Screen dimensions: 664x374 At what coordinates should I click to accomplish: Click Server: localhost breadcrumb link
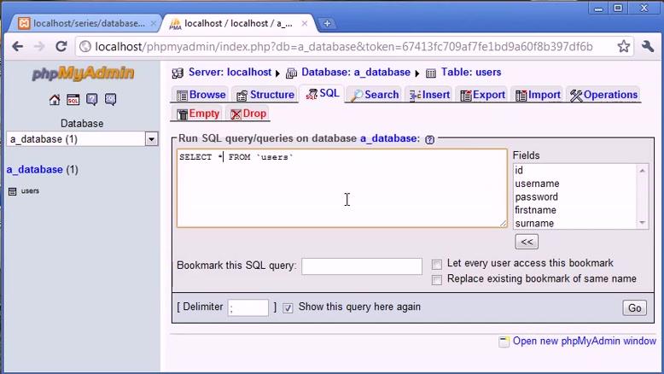[x=230, y=73]
